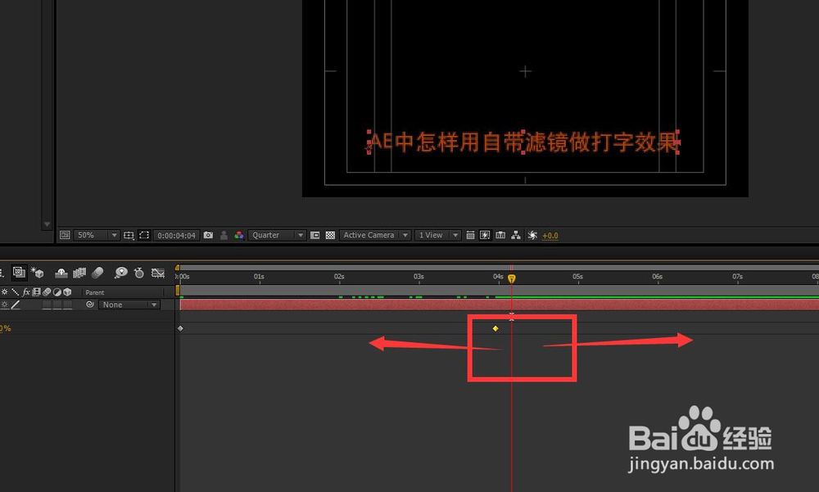Show channel and color management settings
Viewport: 819px width, 492px height.
click(x=239, y=235)
